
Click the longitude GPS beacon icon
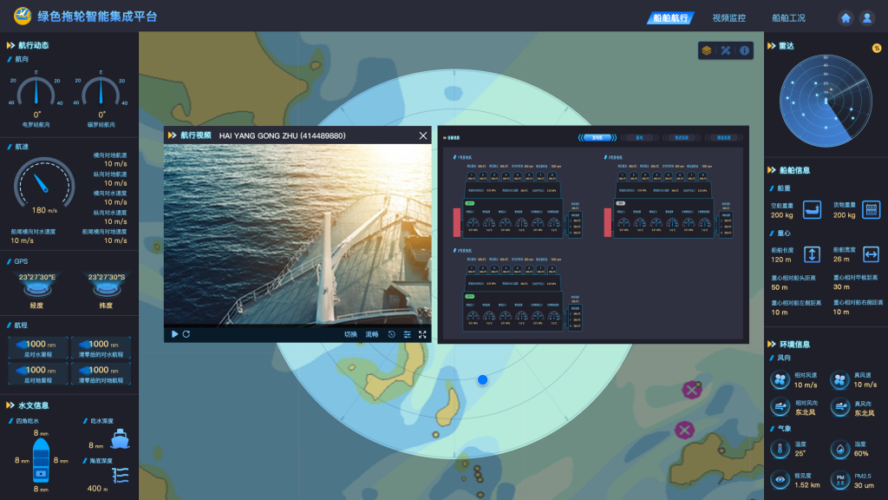tap(36, 290)
